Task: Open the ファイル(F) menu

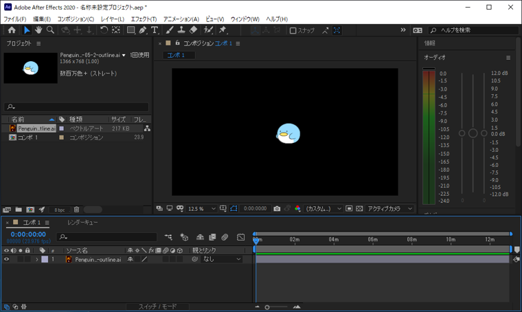Action: (14, 19)
